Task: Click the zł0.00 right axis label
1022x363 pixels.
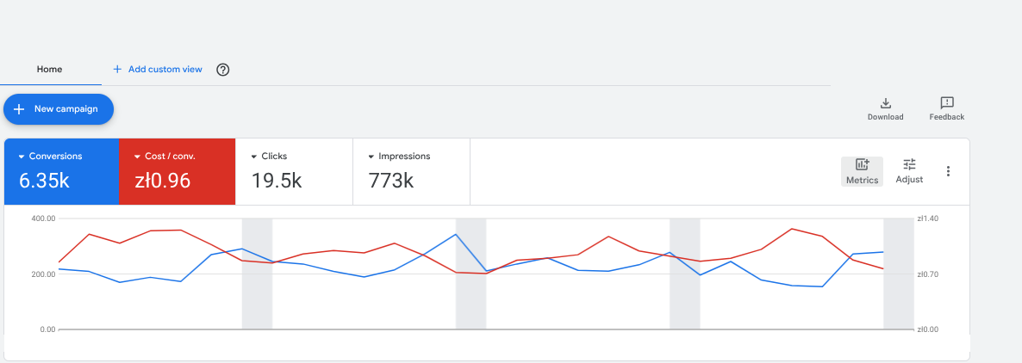Action: coord(927,329)
